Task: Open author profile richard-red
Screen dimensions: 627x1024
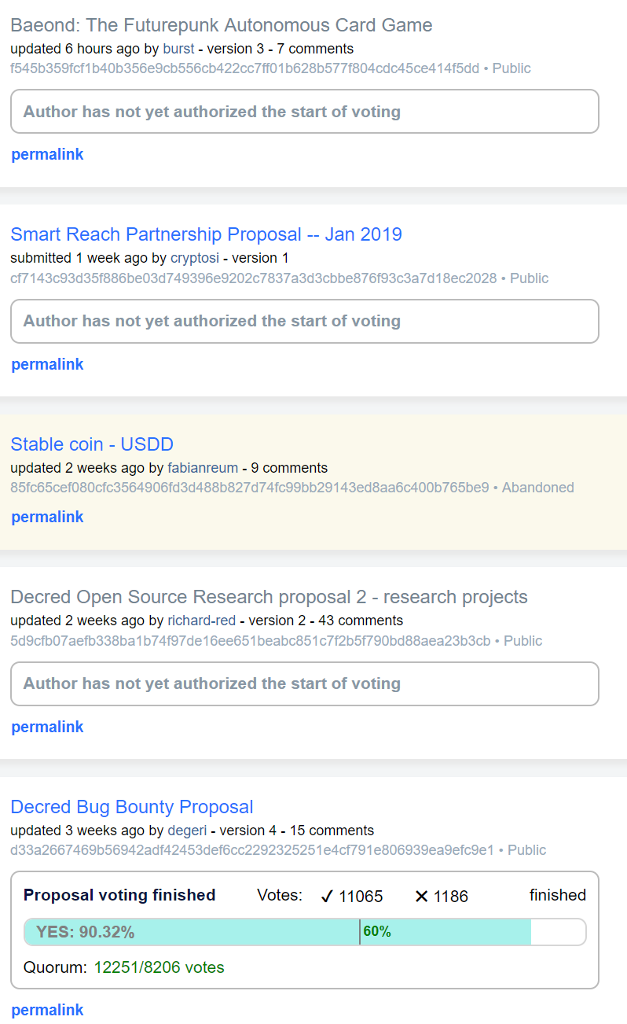Action: [203, 621]
